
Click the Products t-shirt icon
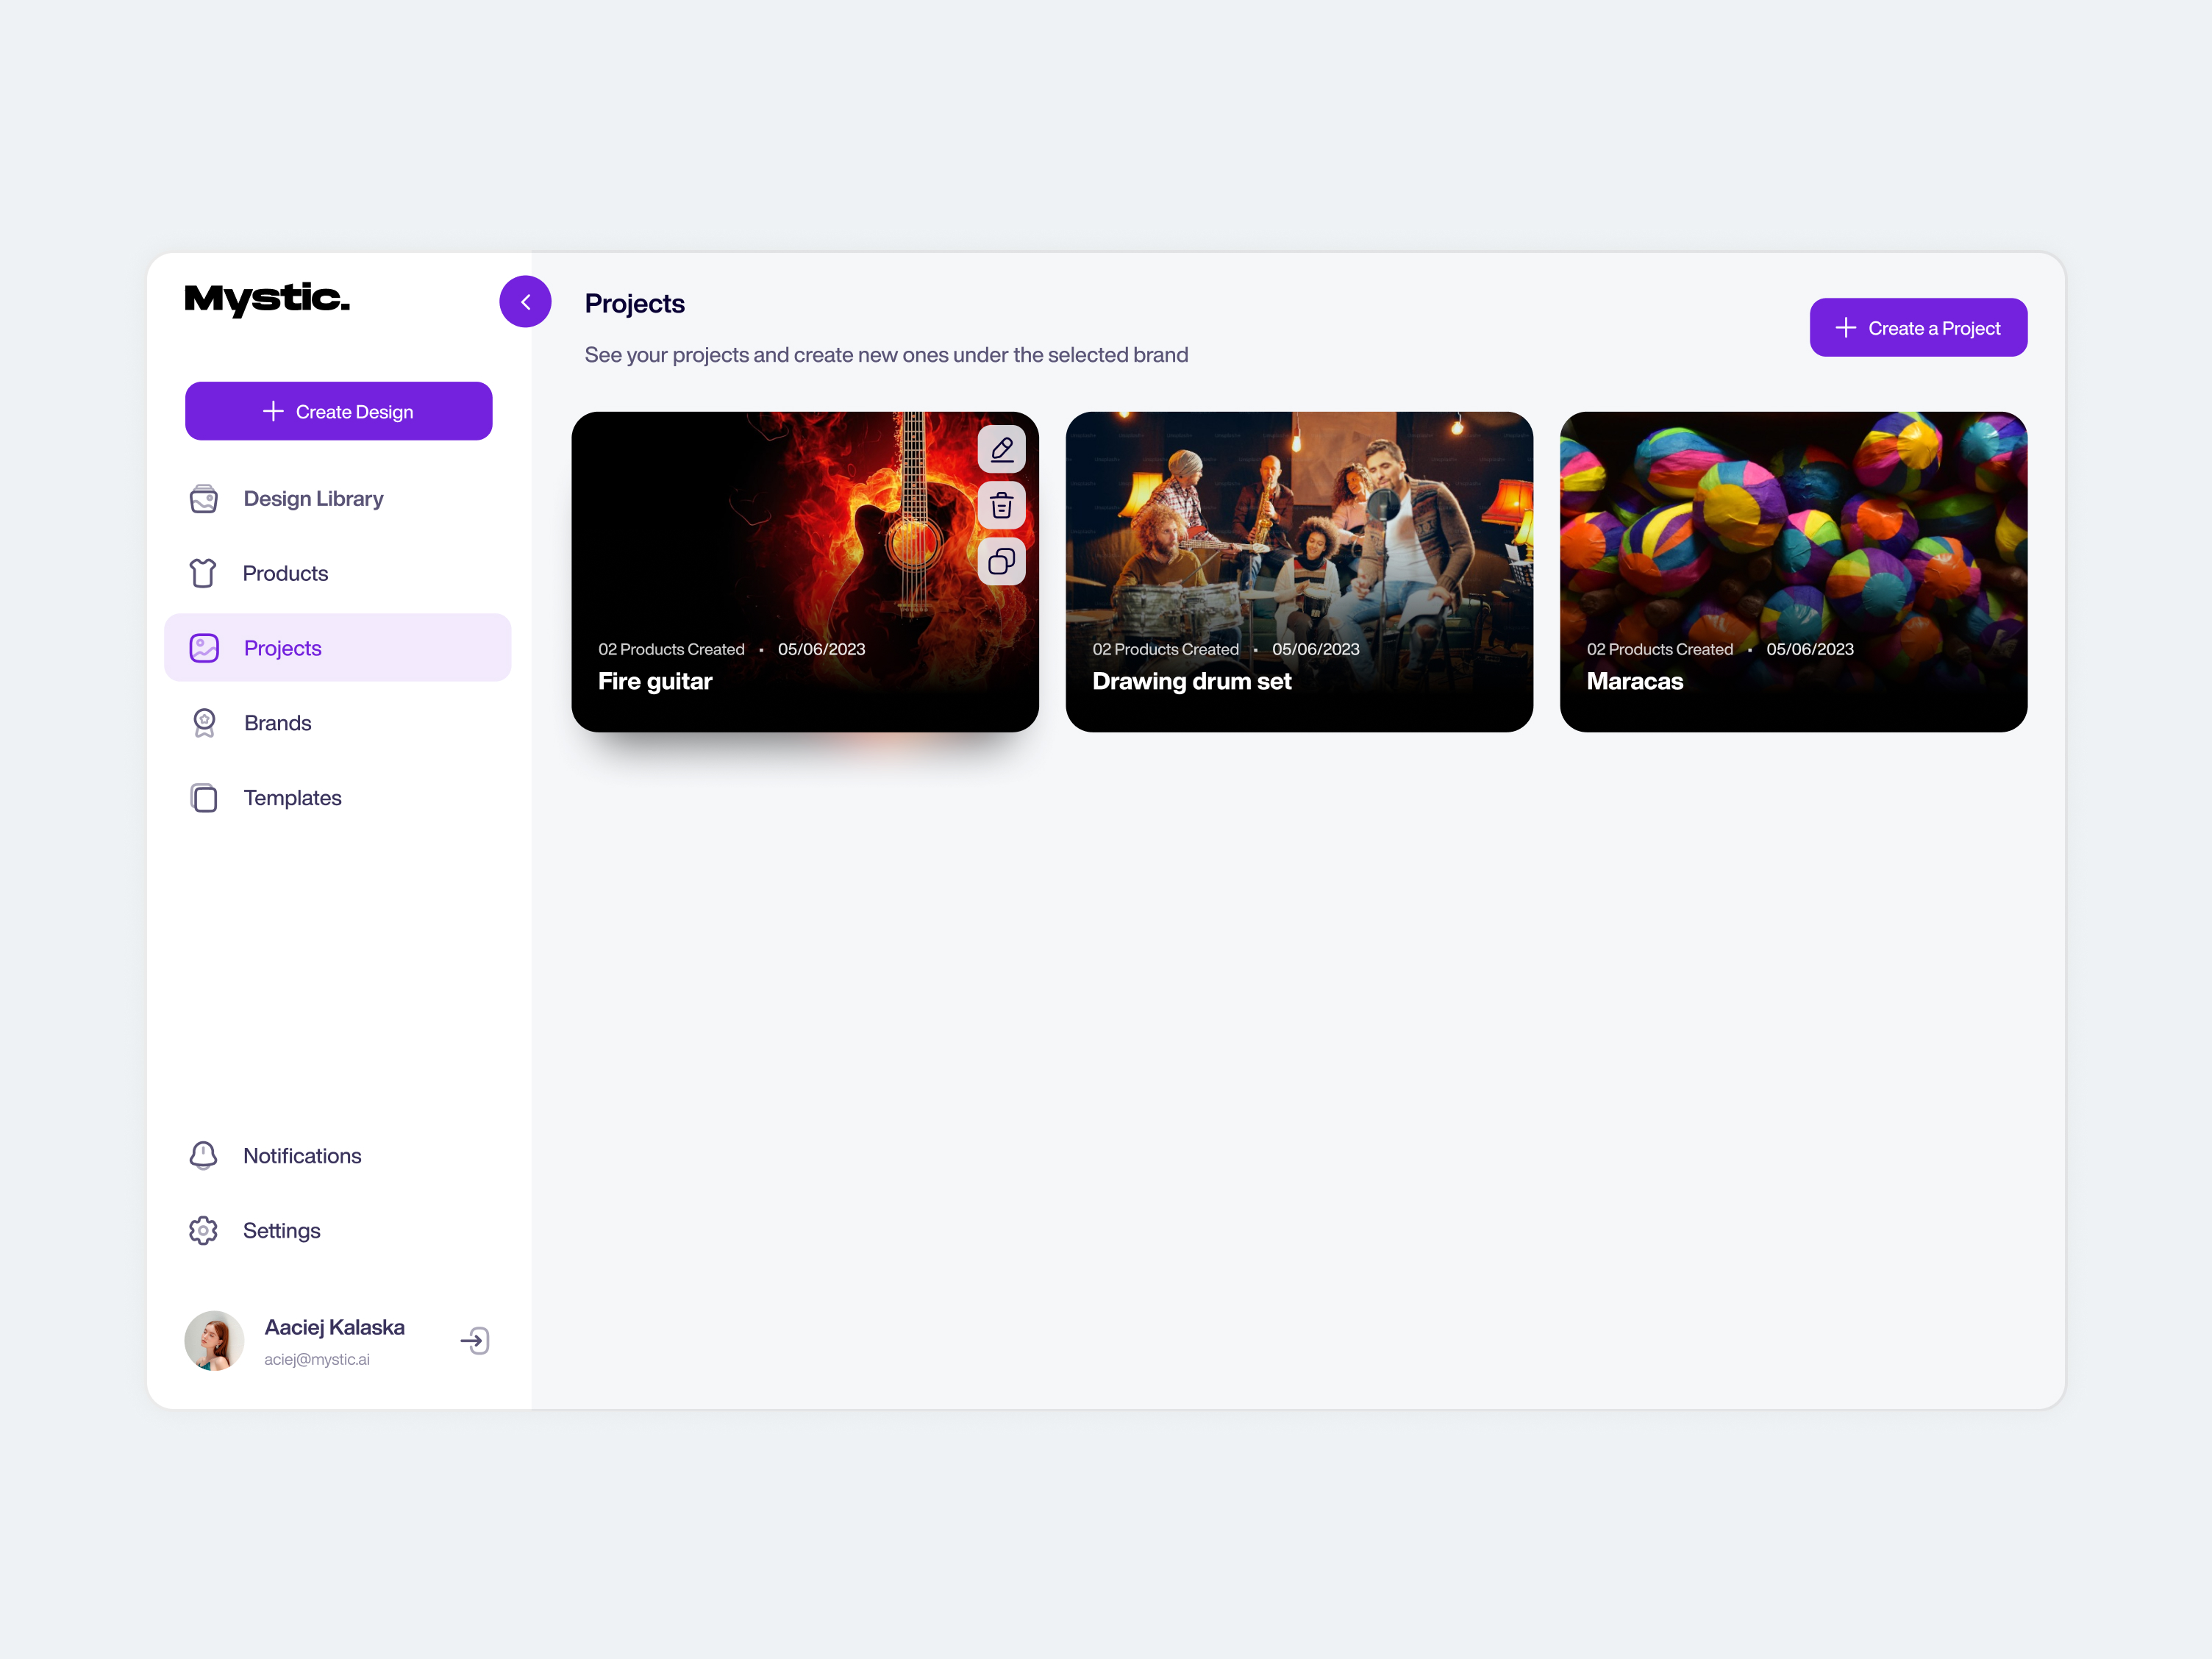203,573
